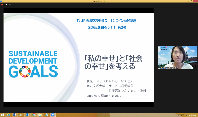Viewport: 198px width, 117px height.
Task: Click the SDG color wheel logo
Action: [x=25, y=71]
